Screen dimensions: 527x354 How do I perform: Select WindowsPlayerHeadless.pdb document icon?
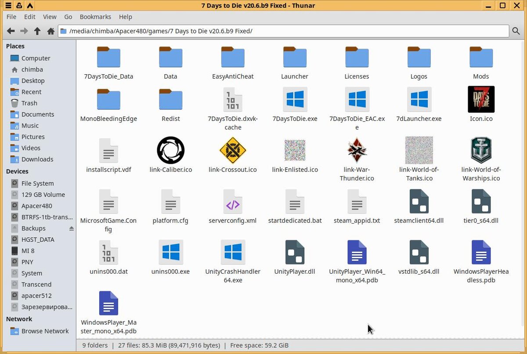[481, 252]
